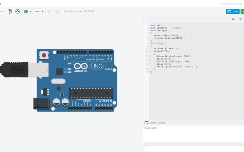Click the redo arrow icon
This screenshot has width=244, height=152.
[2, 11]
